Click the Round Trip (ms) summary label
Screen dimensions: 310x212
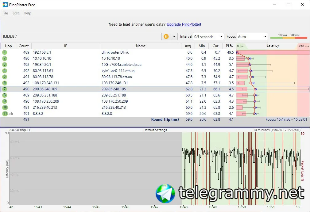[165, 119]
